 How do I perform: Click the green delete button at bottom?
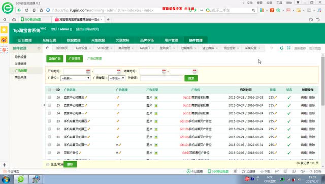click(x=70, y=164)
